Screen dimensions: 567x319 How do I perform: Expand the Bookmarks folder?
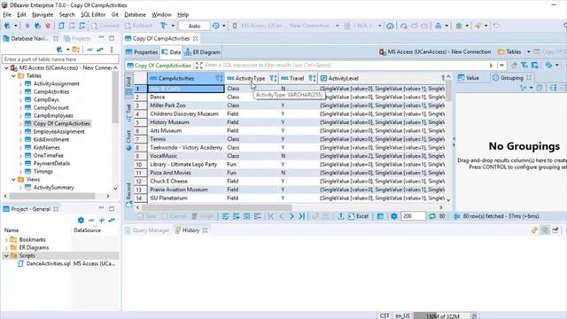pyautogui.click(x=6, y=240)
